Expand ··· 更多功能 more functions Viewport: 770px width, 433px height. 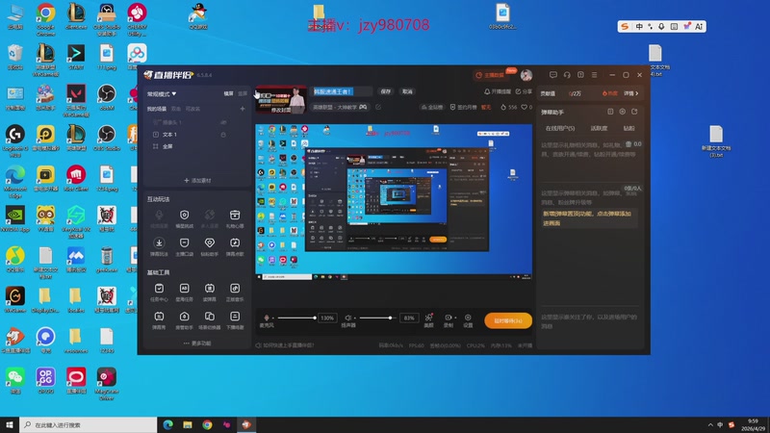197,344
